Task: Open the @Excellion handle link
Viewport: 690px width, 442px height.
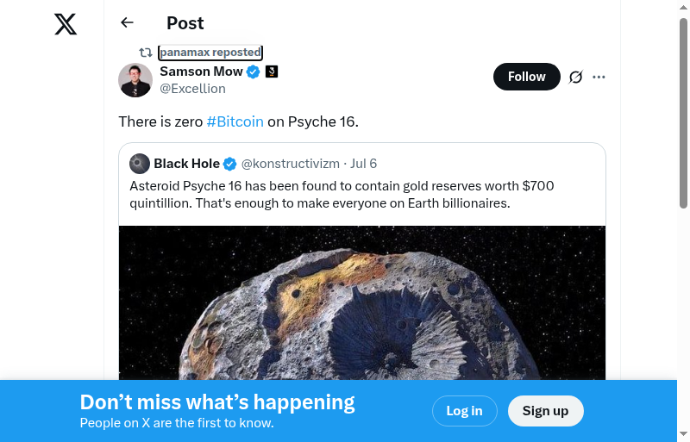Action: click(x=192, y=89)
